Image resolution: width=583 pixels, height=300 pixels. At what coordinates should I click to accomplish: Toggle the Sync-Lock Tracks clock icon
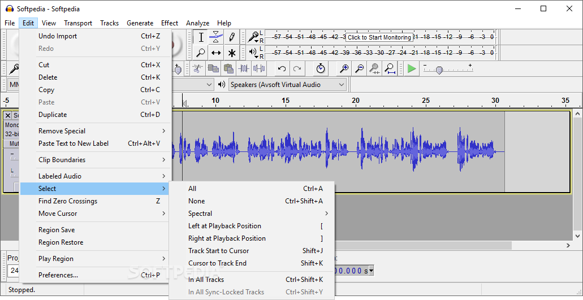click(x=321, y=68)
